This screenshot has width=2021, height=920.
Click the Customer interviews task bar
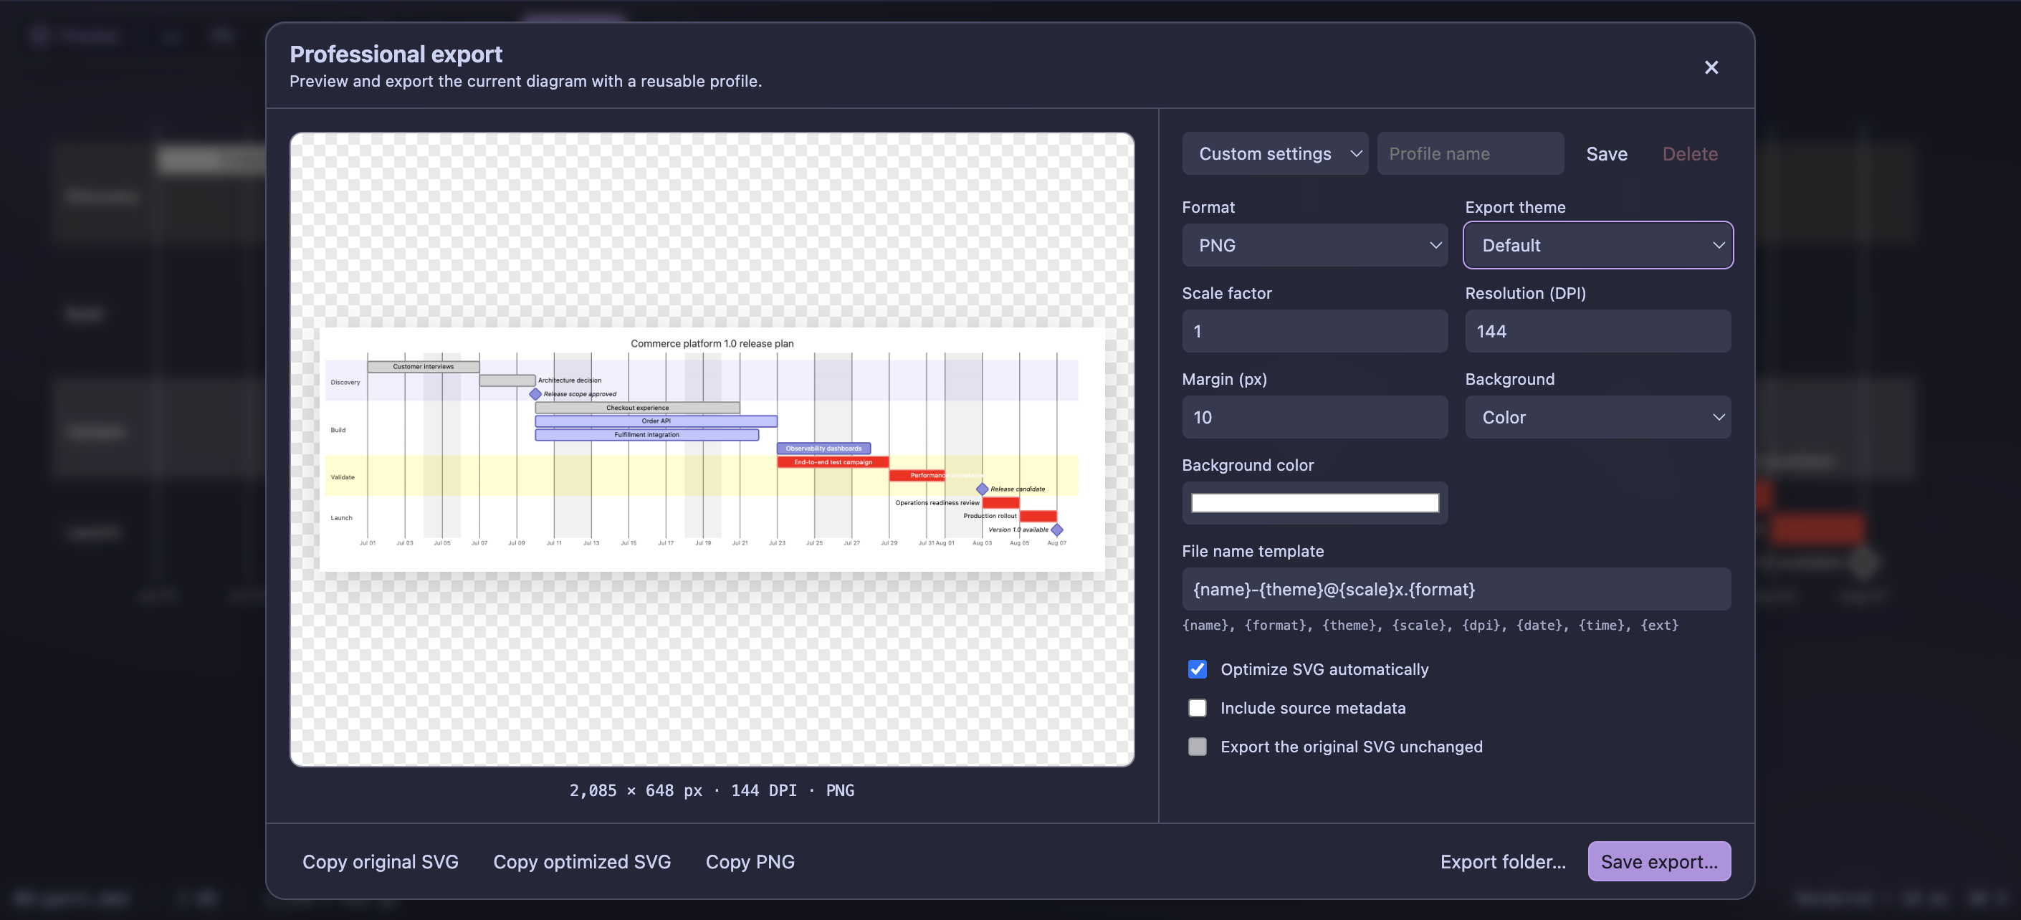pyautogui.click(x=423, y=366)
